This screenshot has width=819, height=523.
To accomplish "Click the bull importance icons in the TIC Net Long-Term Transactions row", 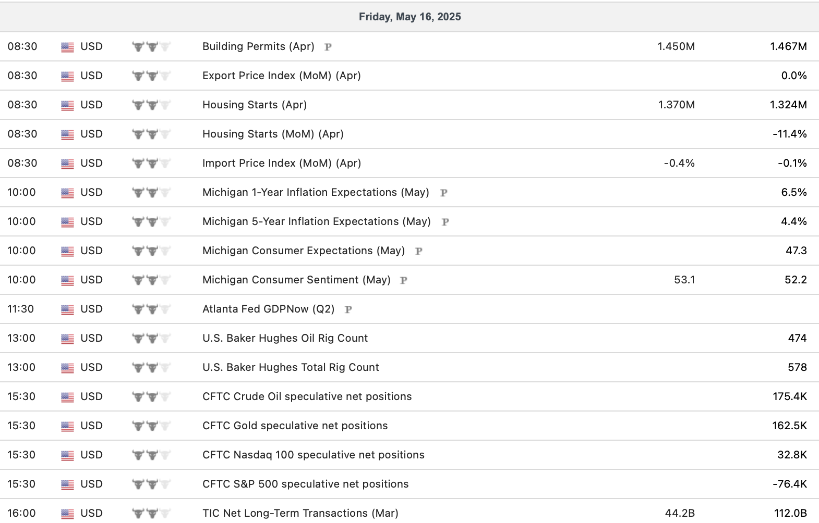I will [x=151, y=514].
